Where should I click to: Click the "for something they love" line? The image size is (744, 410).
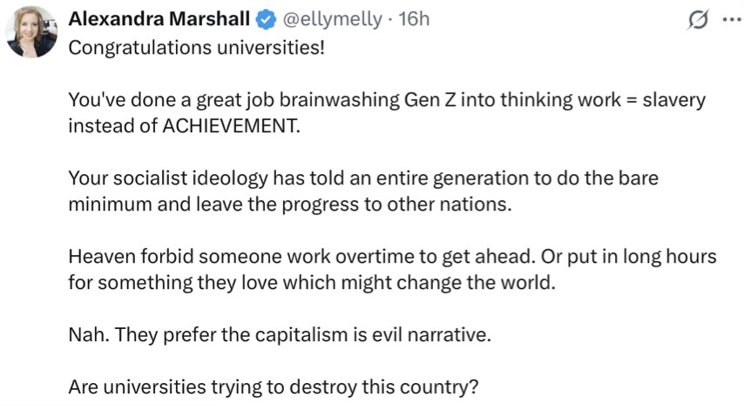[x=174, y=283]
